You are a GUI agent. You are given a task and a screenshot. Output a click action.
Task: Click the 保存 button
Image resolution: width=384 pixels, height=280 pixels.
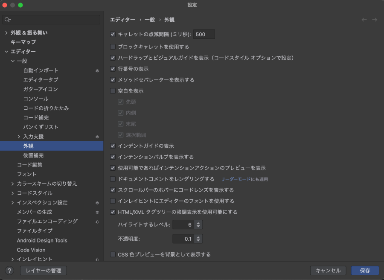click(x=365, y=271)
